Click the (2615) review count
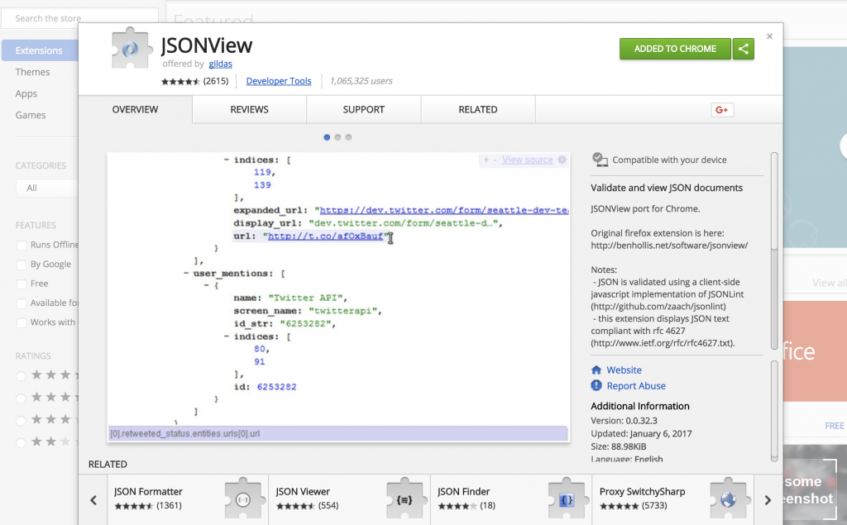The height and width of the screenshot is (525, 847). tap(216, 81)
